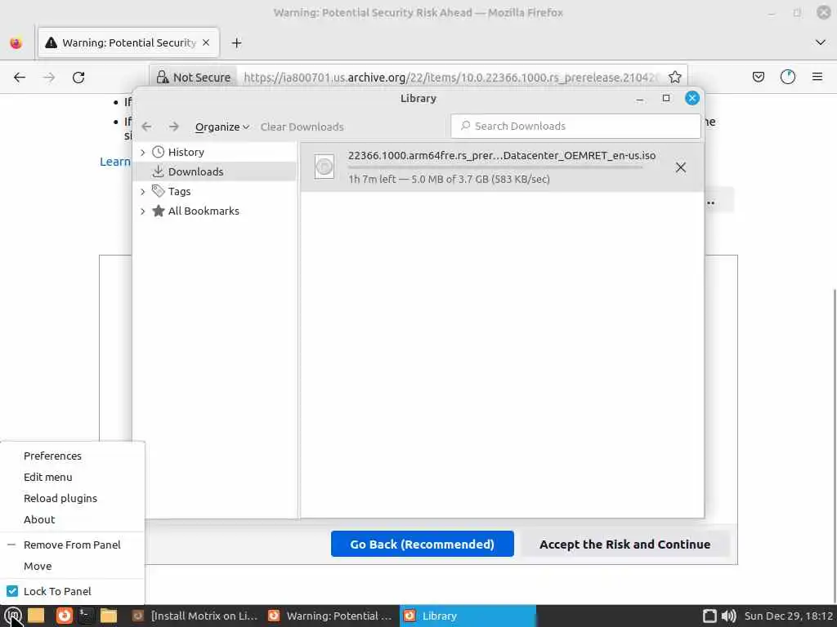The width and height of the screenshot is (837, 627).
Task: Open the file manager folder icon in taskbar
Action: coord(109,616)
